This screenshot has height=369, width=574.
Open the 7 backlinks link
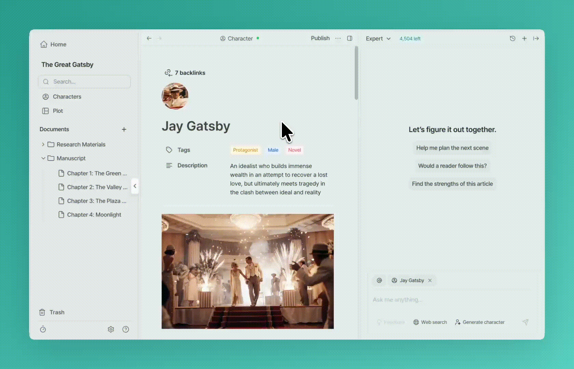coord(185,73)
